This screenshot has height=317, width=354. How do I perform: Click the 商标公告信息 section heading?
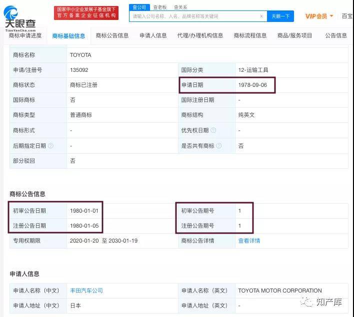point(27,194)
